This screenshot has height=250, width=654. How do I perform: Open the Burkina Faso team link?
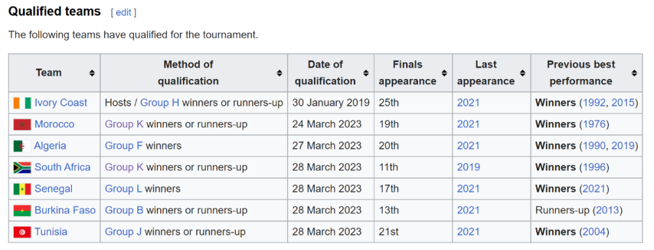tap(65, 210)
